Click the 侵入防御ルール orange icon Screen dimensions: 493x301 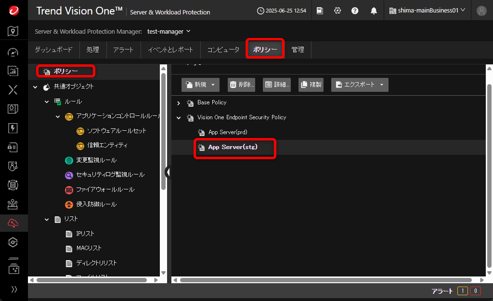click(69, 205)
